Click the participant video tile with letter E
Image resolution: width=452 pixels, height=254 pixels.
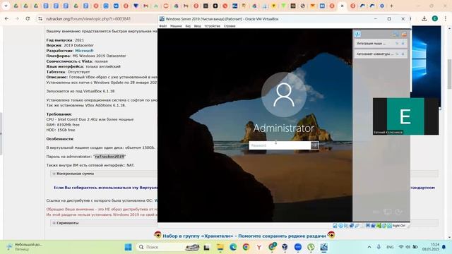coord(405,116)
